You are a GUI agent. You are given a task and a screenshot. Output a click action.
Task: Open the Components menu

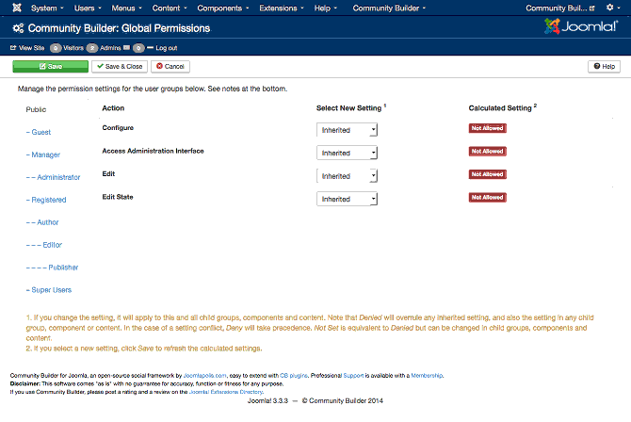(223, 8)
